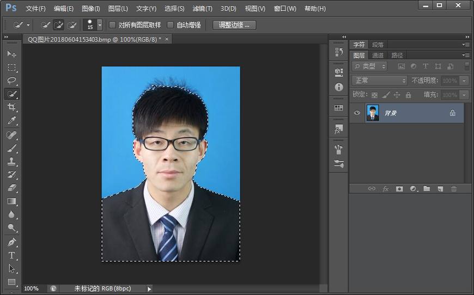
Task: Select the Quick Selection tool in toolbox
Action: pos(12,94)
